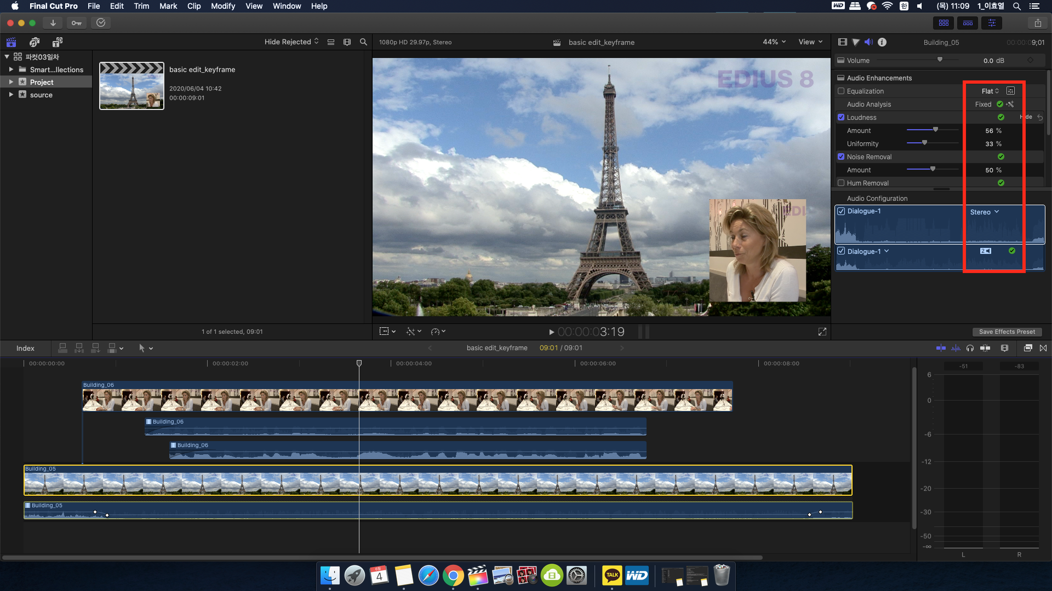Open the Modify menu
The image size is (1052, 591).
pos(222,6)
